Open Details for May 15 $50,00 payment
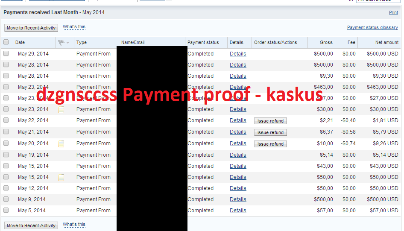 click(238, 177)
